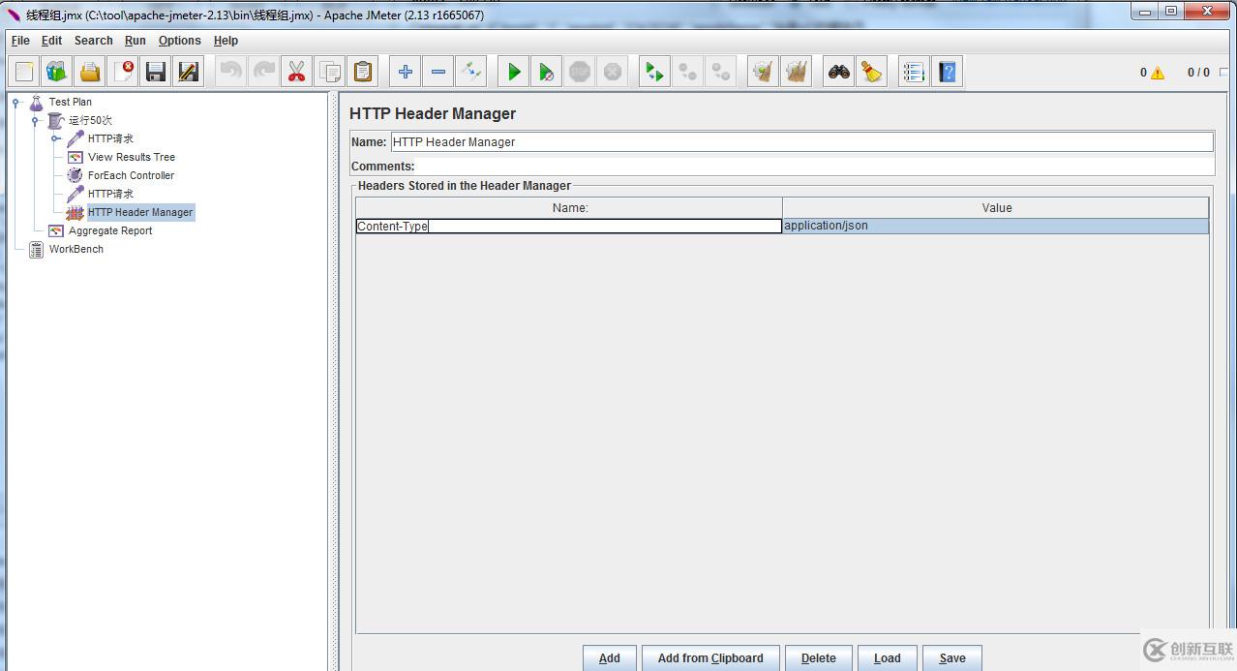1237x671 pixels.
Task: Select HTTP请求 below ForEach Controller
Action: 110,194
